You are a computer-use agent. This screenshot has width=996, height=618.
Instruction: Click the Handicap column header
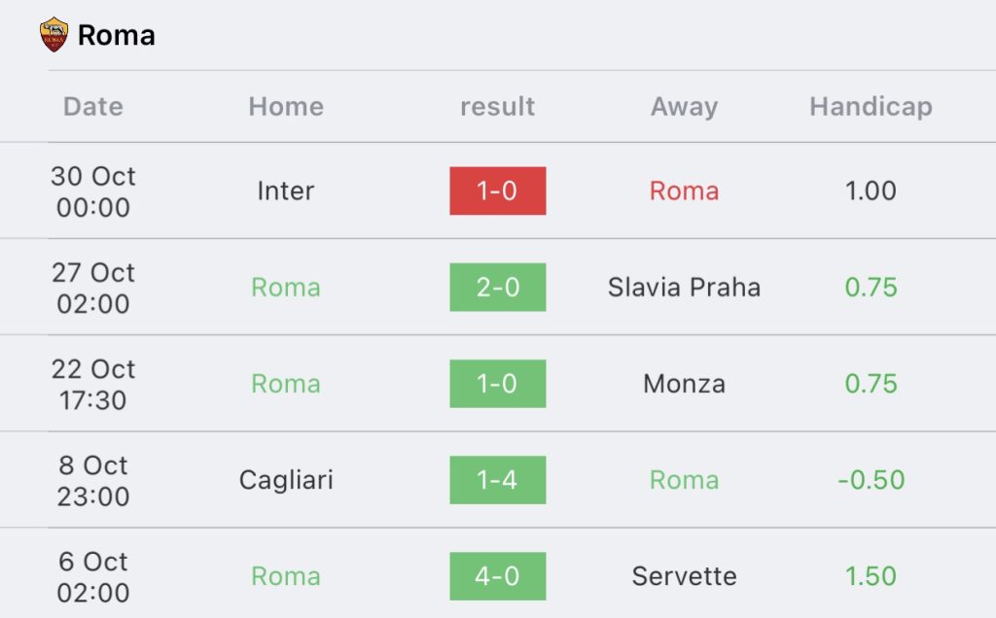point(871,106)
